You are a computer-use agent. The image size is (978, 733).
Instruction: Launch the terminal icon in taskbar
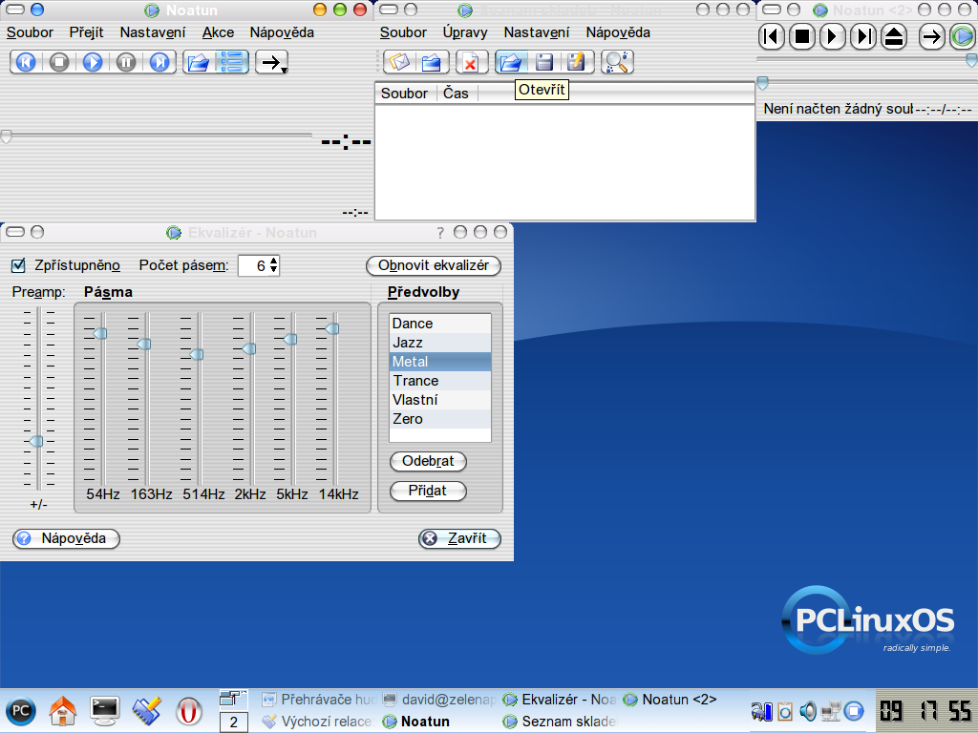(105, 711)
